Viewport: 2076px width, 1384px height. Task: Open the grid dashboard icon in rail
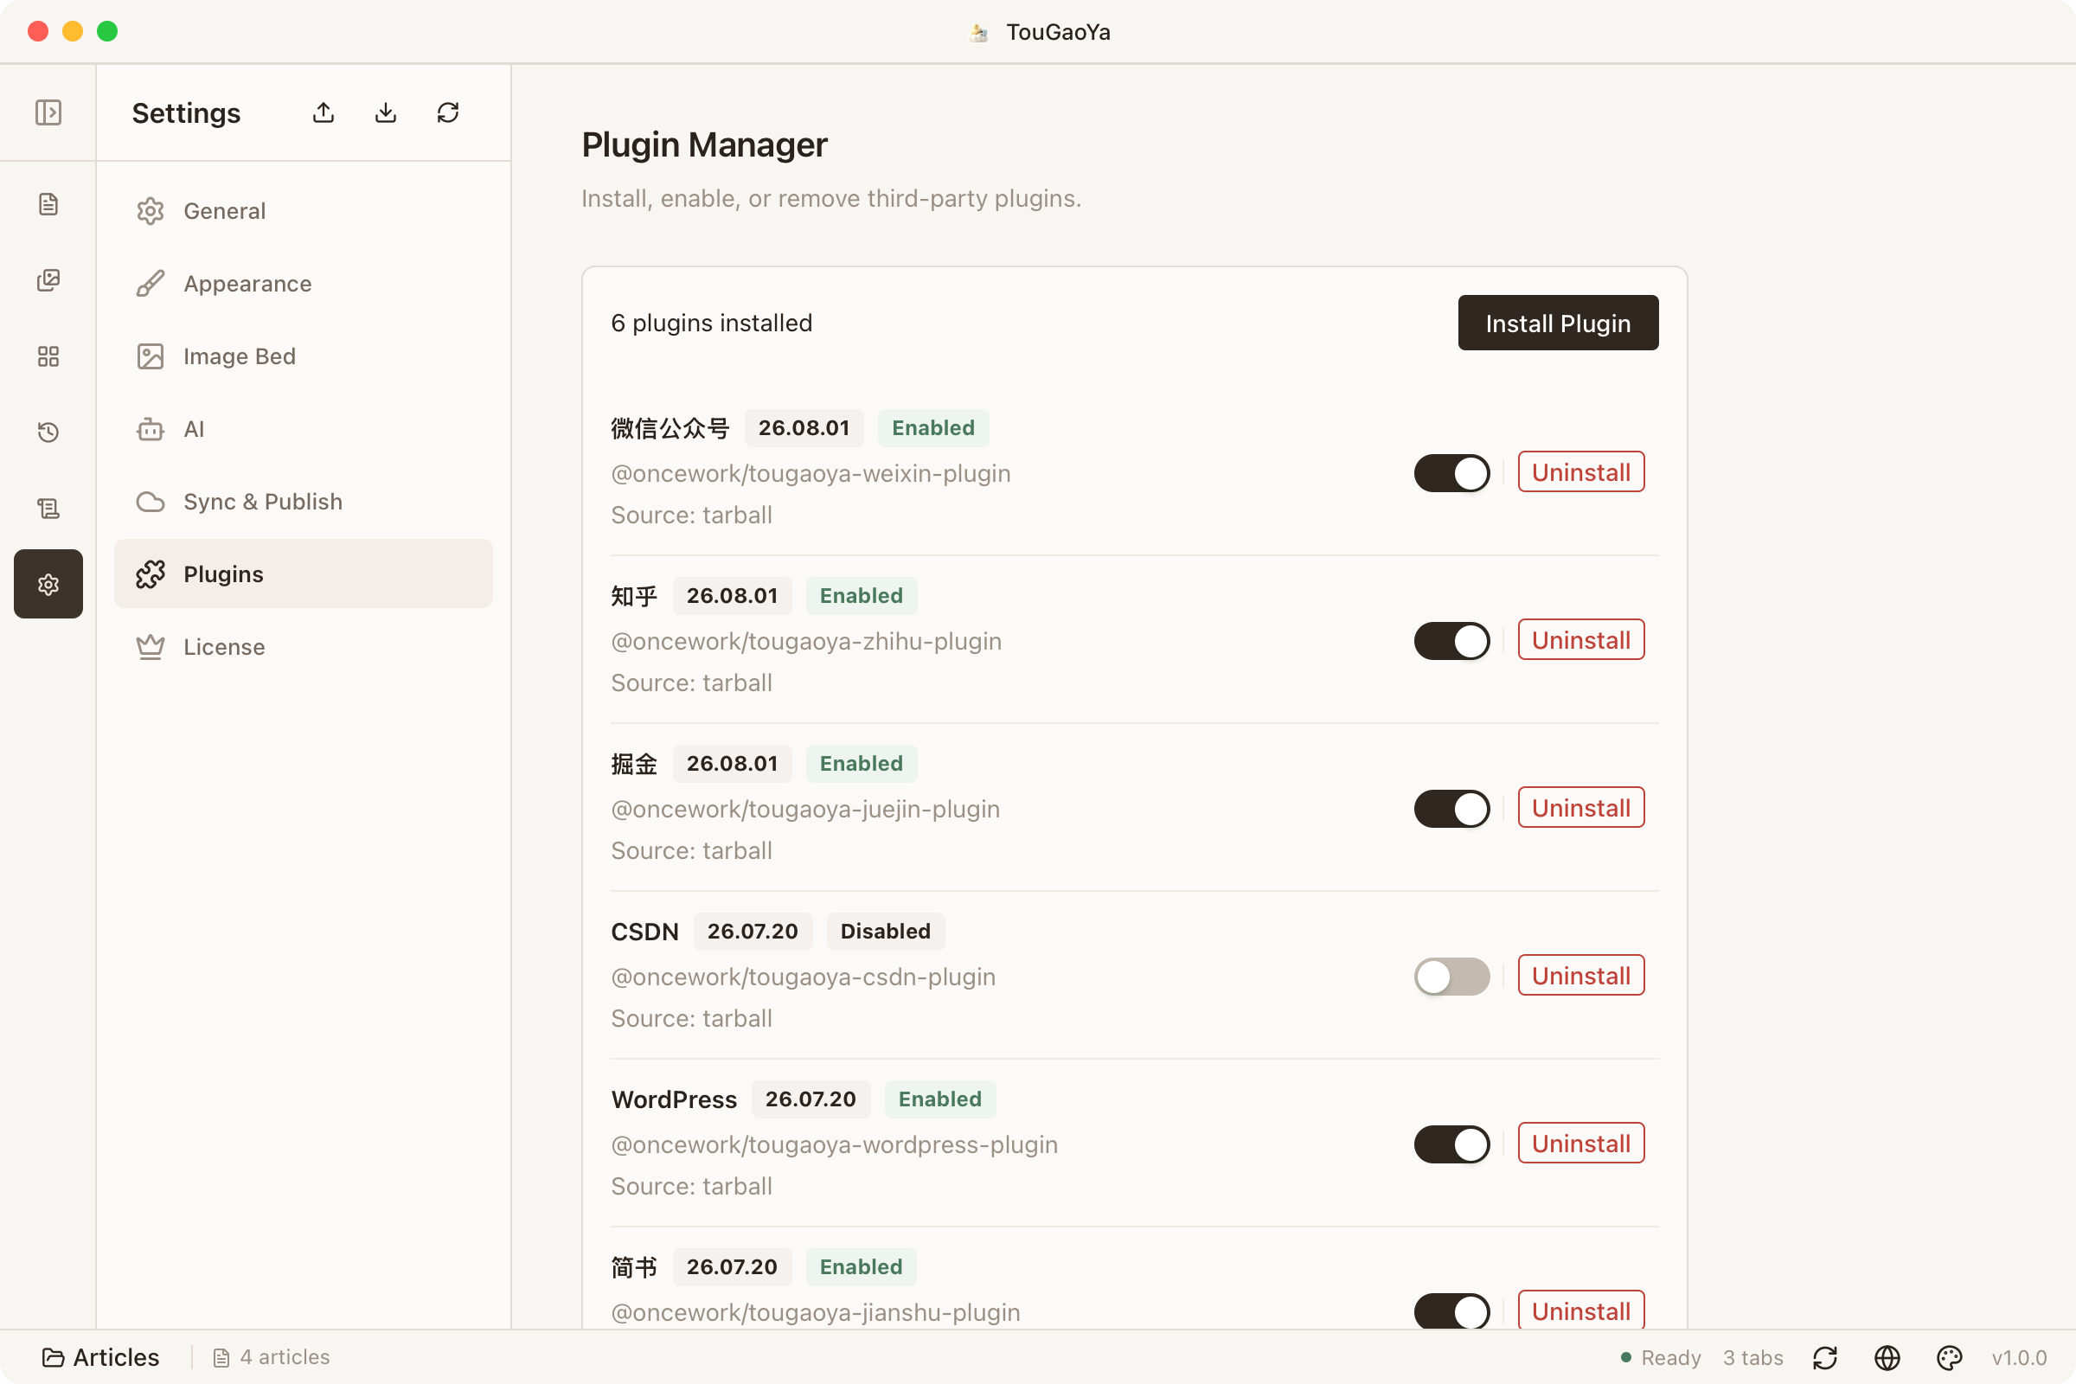(48, 356)
